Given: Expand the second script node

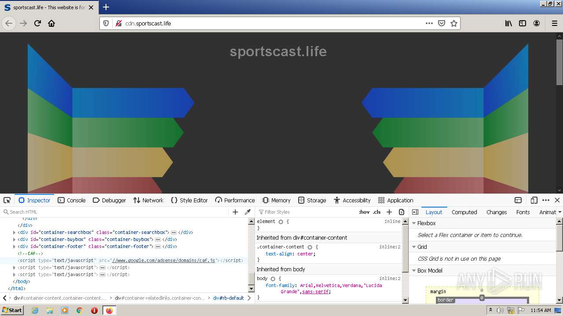Looking at the screenshot, I should point(15,267).
